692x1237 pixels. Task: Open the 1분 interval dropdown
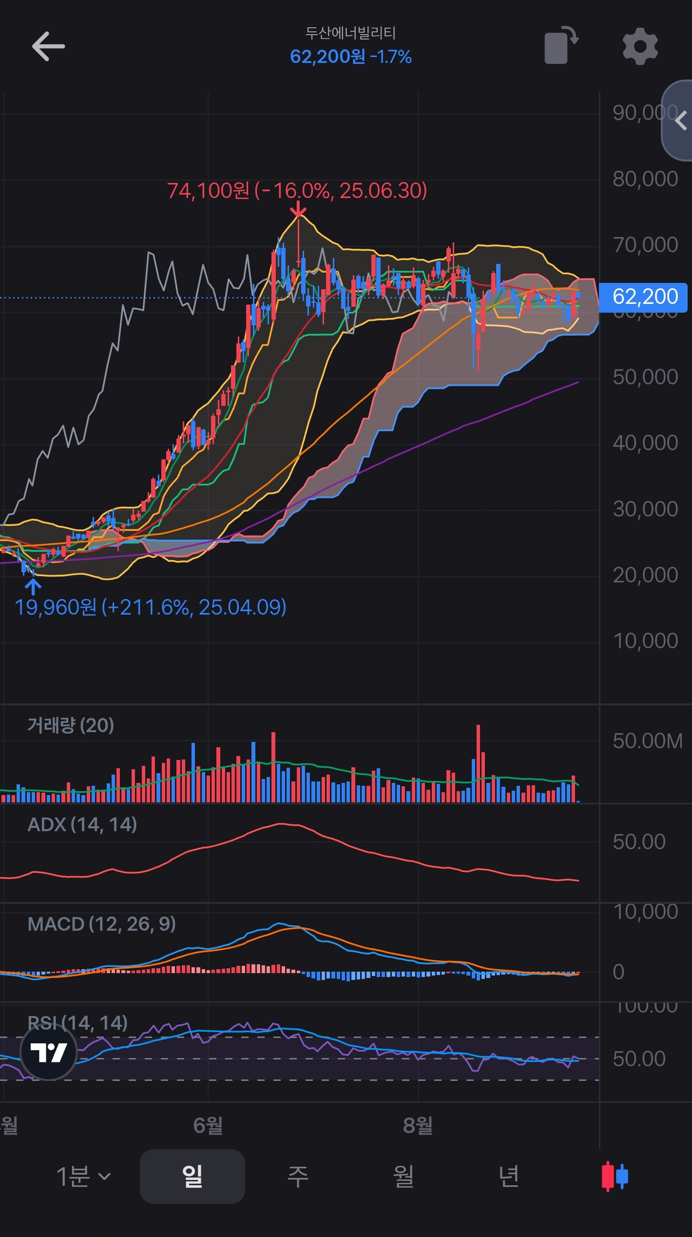(84, 1177)
